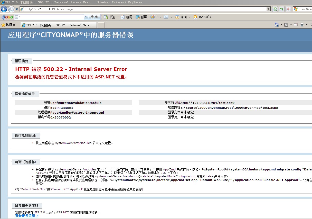Click the 可尝试的操作 section label
Image resolution: width=312 pixels, height=219 pixels.
(x=25, y=162)
